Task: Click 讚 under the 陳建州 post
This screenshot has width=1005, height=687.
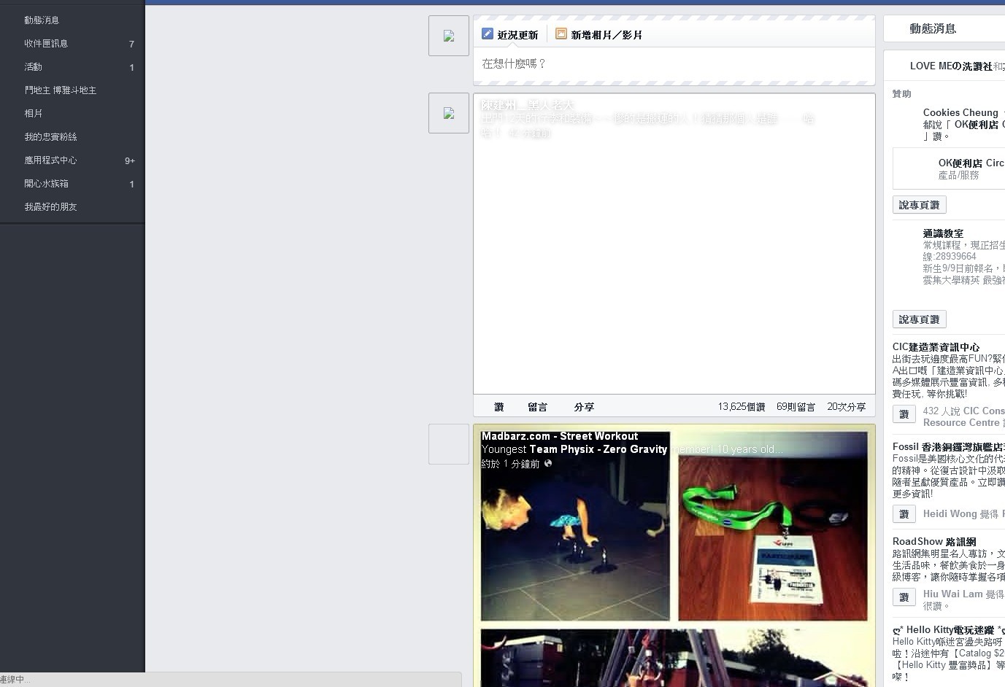Action: [499, 407]
